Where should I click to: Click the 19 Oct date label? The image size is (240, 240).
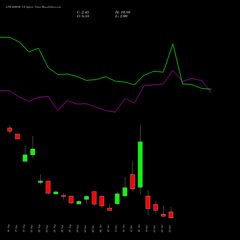tap(146, 228)
